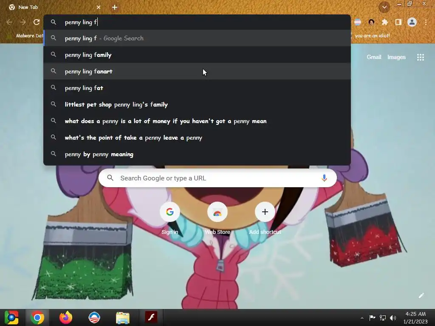This screenshot has width=435, height=326.
Task: Customize this page with the pencil icon
Action: coord(421,295)
